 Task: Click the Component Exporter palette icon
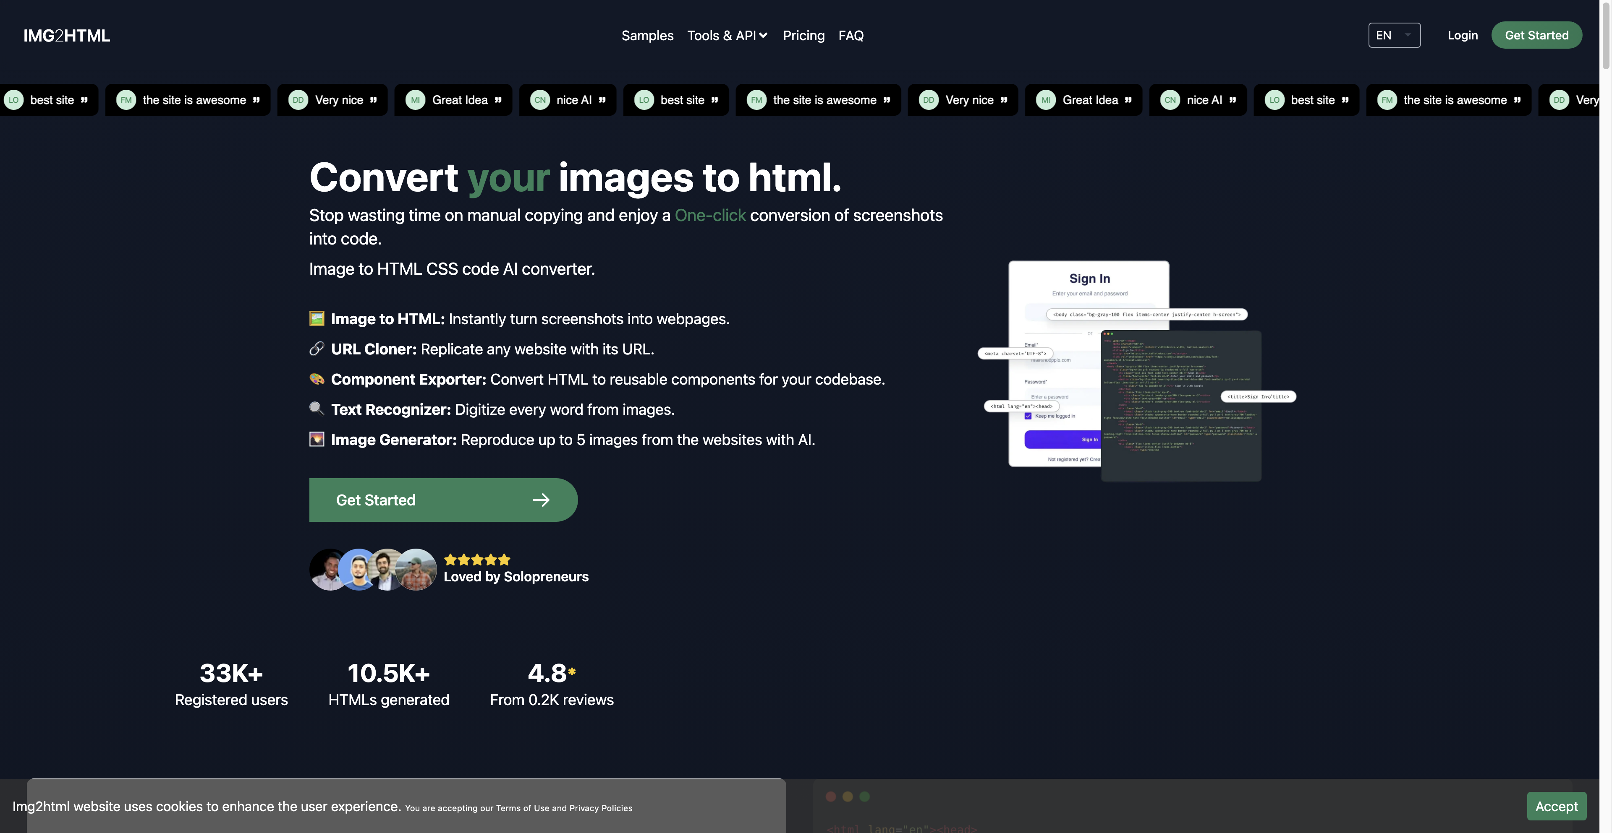click(317, 379)
